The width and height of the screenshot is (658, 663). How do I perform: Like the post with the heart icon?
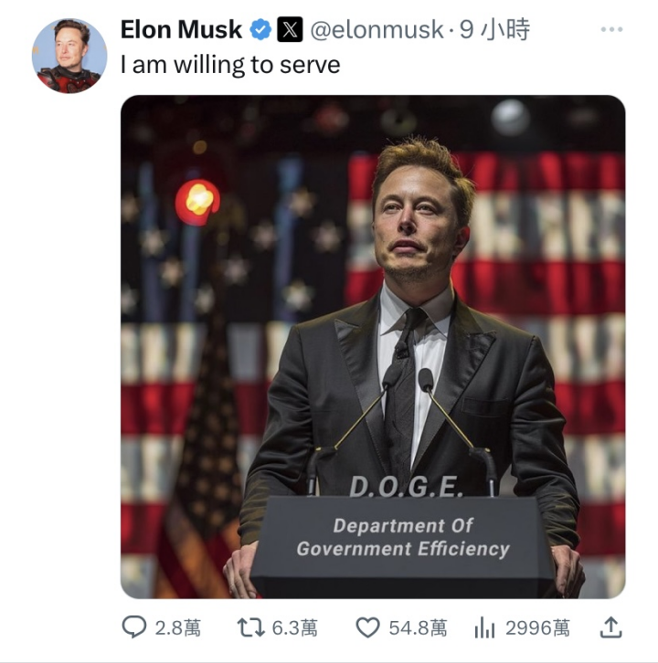click(x=367, y=627)
